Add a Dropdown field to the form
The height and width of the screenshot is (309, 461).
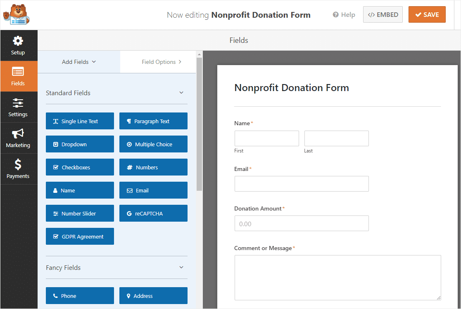click(80, 144)
